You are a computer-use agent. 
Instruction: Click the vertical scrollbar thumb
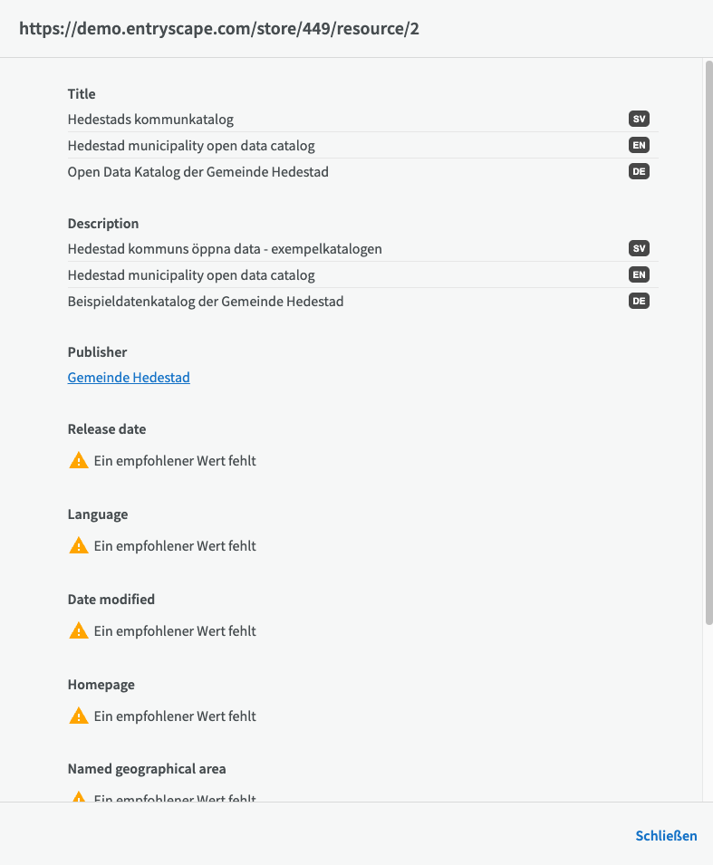click(708, 342)
